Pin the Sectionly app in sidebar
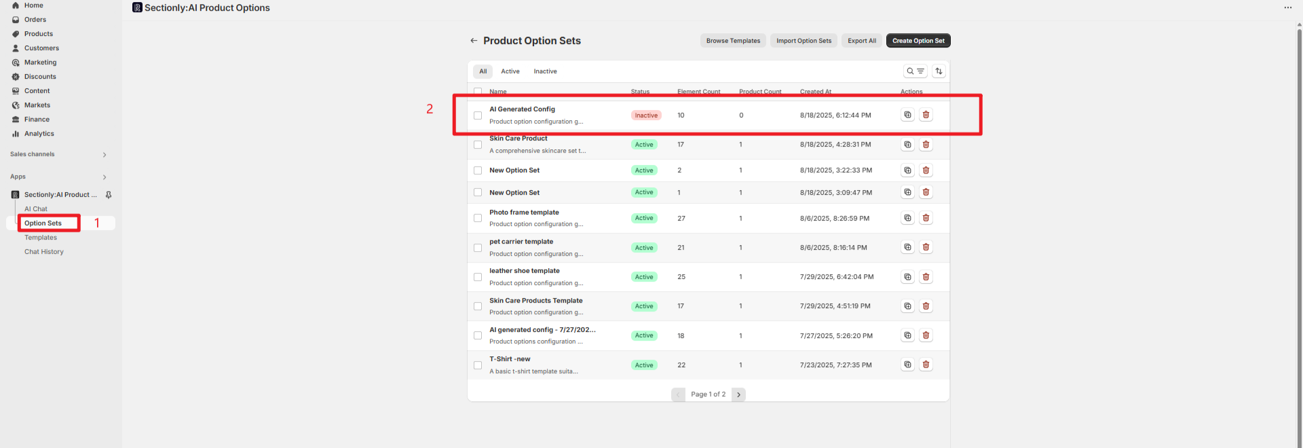The height and width of the screenshot is (448, 1303). tap(109, 195)
